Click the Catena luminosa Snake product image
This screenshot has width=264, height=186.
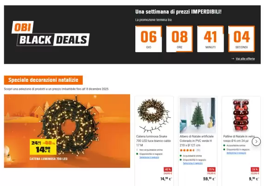(x=154, y=115)
